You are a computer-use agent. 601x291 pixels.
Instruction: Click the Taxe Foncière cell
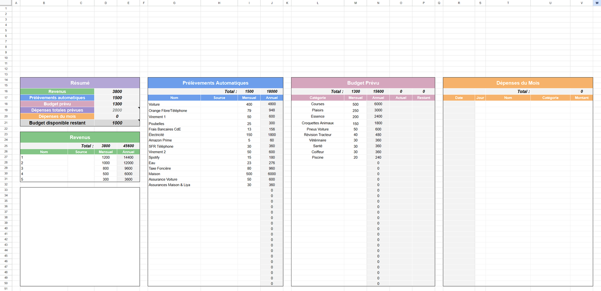click(x=174, y=168)
